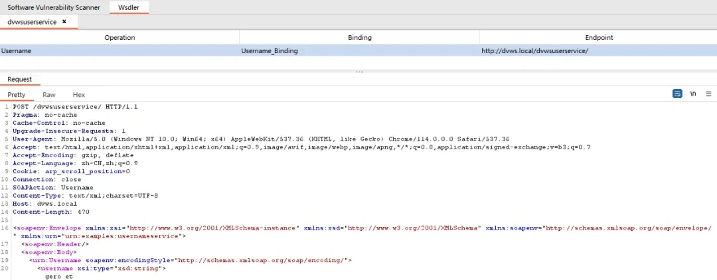Sort by the Operation column header
717x280 pixels.
pos(119,37)
